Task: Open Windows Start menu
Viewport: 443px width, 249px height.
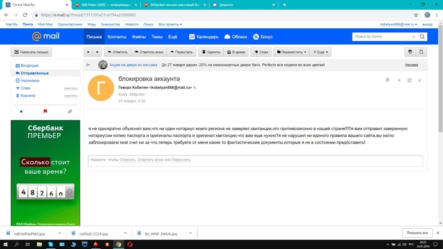Action: point(5,245)
